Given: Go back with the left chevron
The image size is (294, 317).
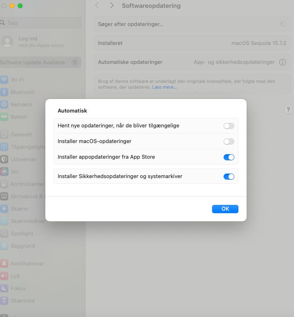Looking at the screenshot, I should point(97,5).
